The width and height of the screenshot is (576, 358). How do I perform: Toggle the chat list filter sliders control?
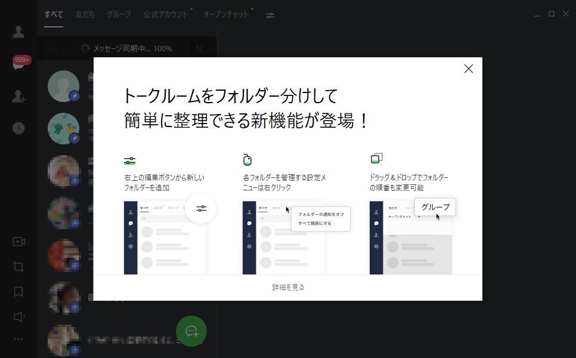pos(270,15)
